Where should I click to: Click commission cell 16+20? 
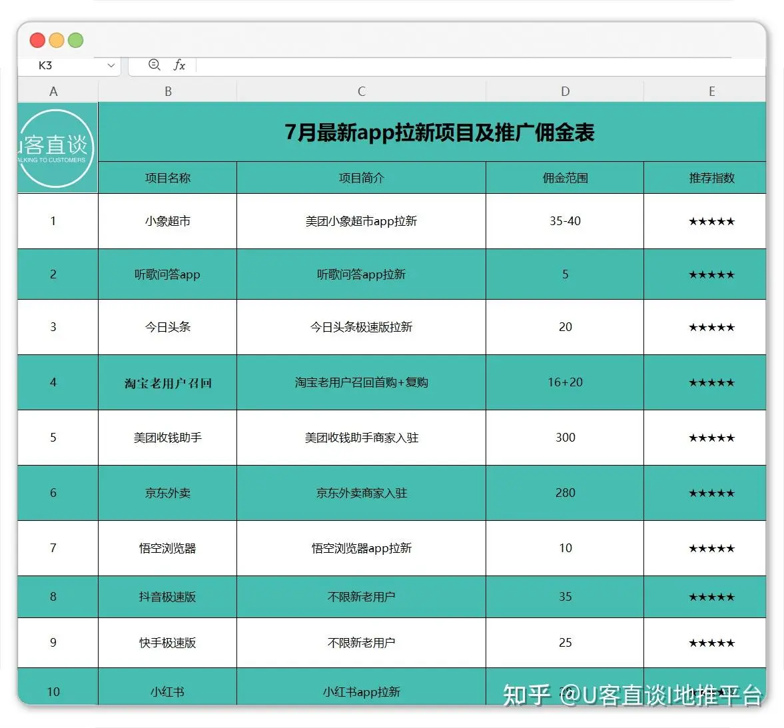coord(565,382)
